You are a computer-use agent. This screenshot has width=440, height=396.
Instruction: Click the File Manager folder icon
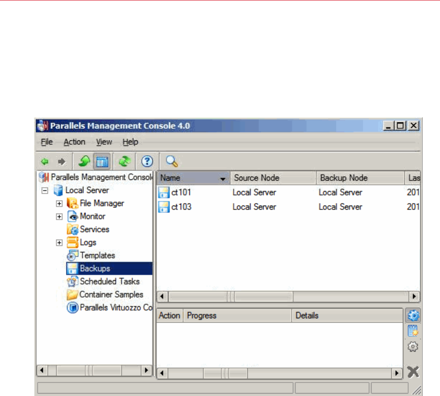tap(72, 203)
